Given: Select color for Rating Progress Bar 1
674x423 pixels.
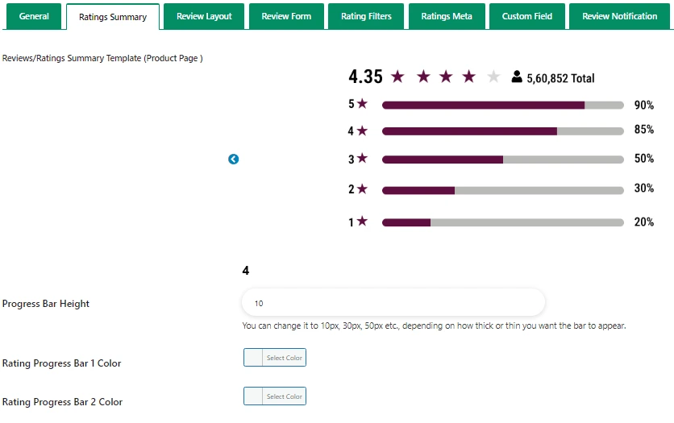Looking at the screenshot, I should click(x=275, y=358).
